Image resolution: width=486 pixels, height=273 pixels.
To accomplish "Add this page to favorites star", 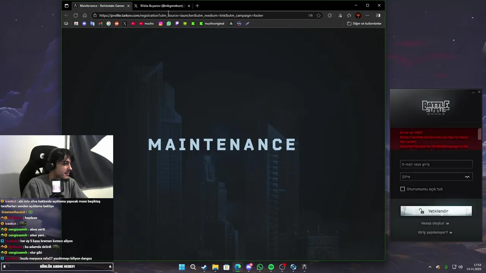I will click(319, 16).
